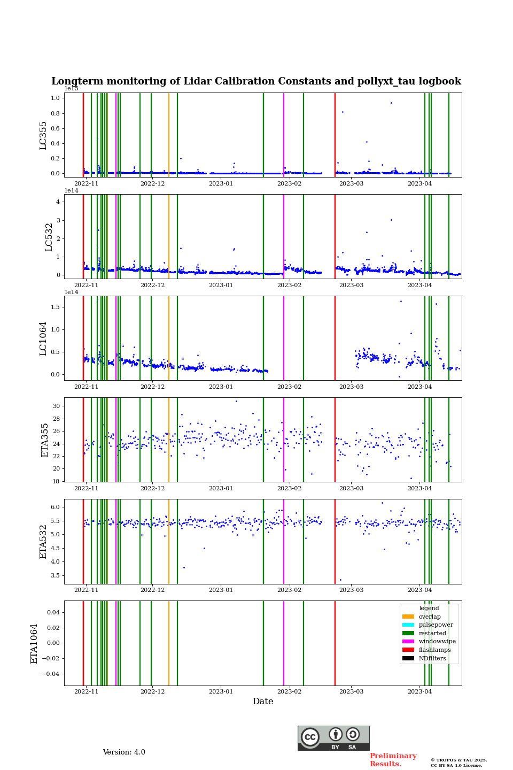This screenshot has width=513, height=770.
Task: Click the ETA355 y-axis label
Action: (45, 440)
